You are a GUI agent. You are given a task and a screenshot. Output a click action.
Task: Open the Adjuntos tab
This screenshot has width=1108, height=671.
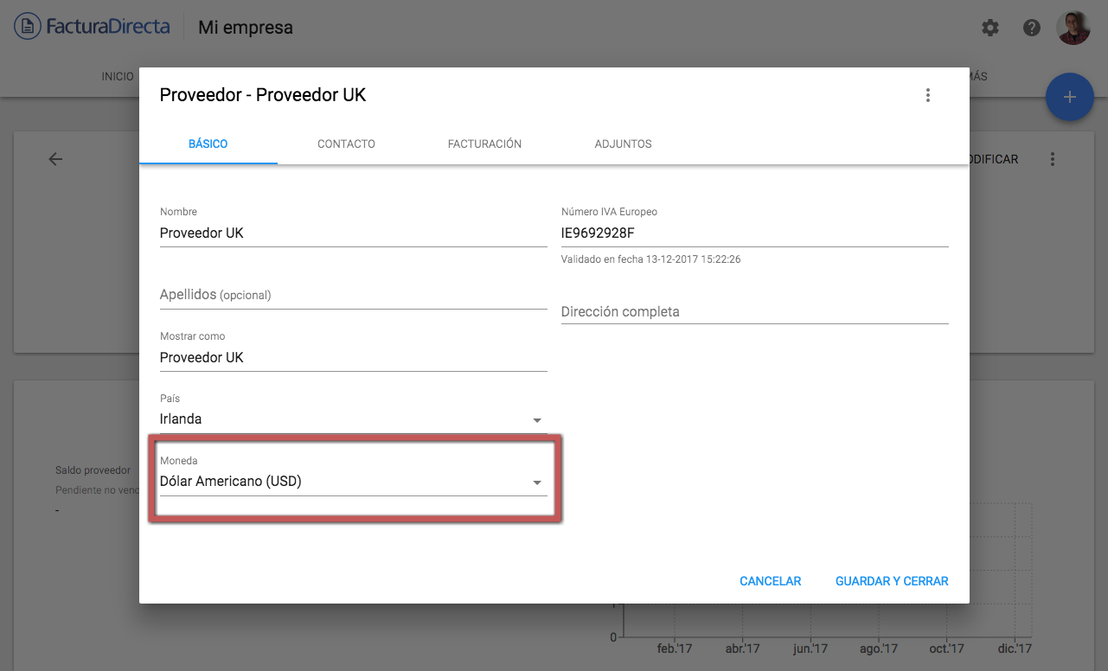[623, 144]
